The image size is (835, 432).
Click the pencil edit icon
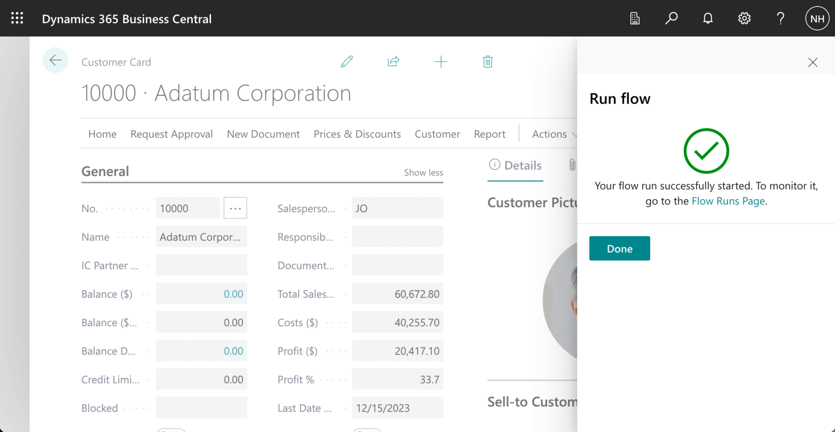pos(347,61)
